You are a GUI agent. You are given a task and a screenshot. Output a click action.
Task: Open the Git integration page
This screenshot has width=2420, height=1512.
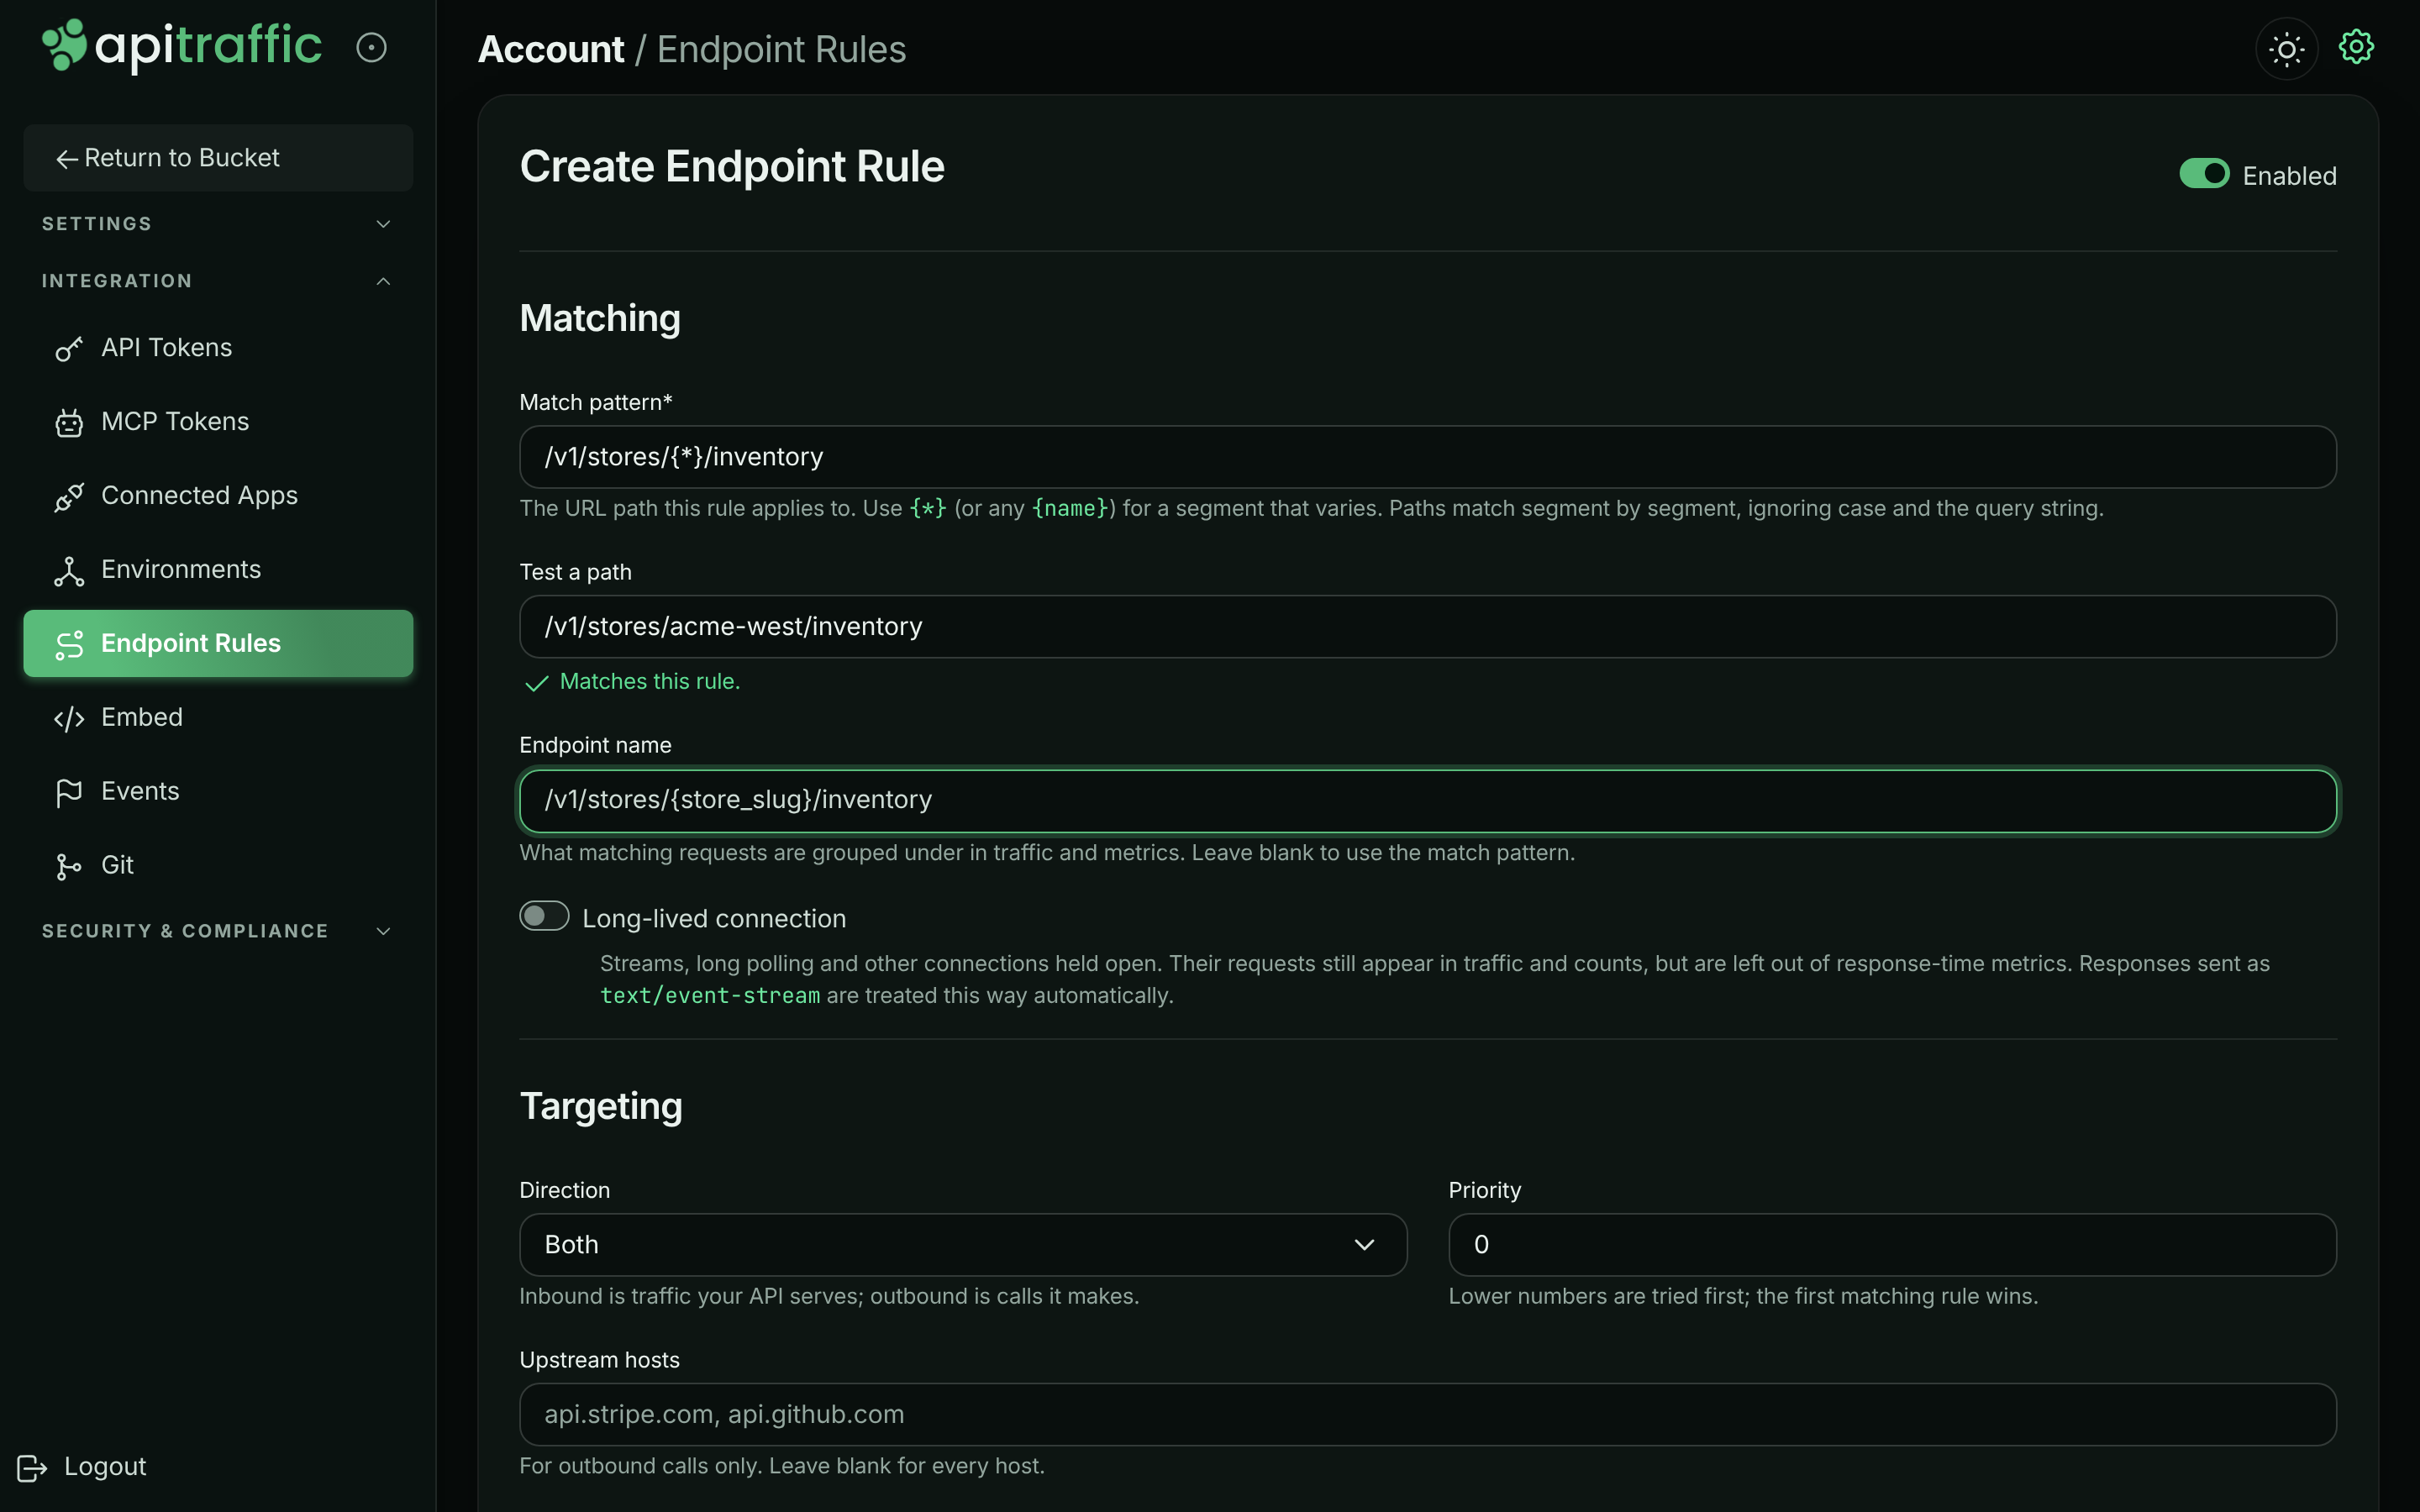218,866
